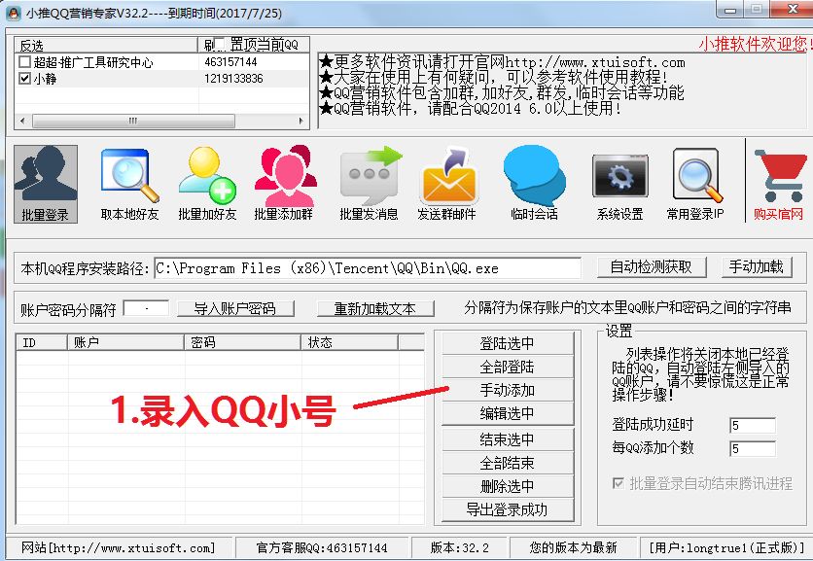The width and height of the screenshot is (813, 561).
Task: Click the QQ program install path field
Action: click(368, 268)
